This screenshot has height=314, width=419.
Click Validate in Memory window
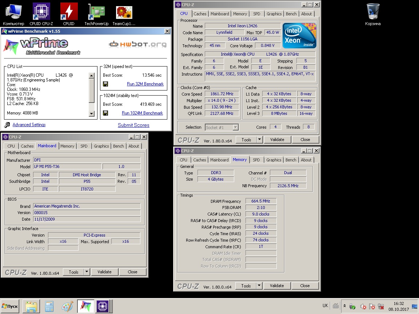[277, 286]
